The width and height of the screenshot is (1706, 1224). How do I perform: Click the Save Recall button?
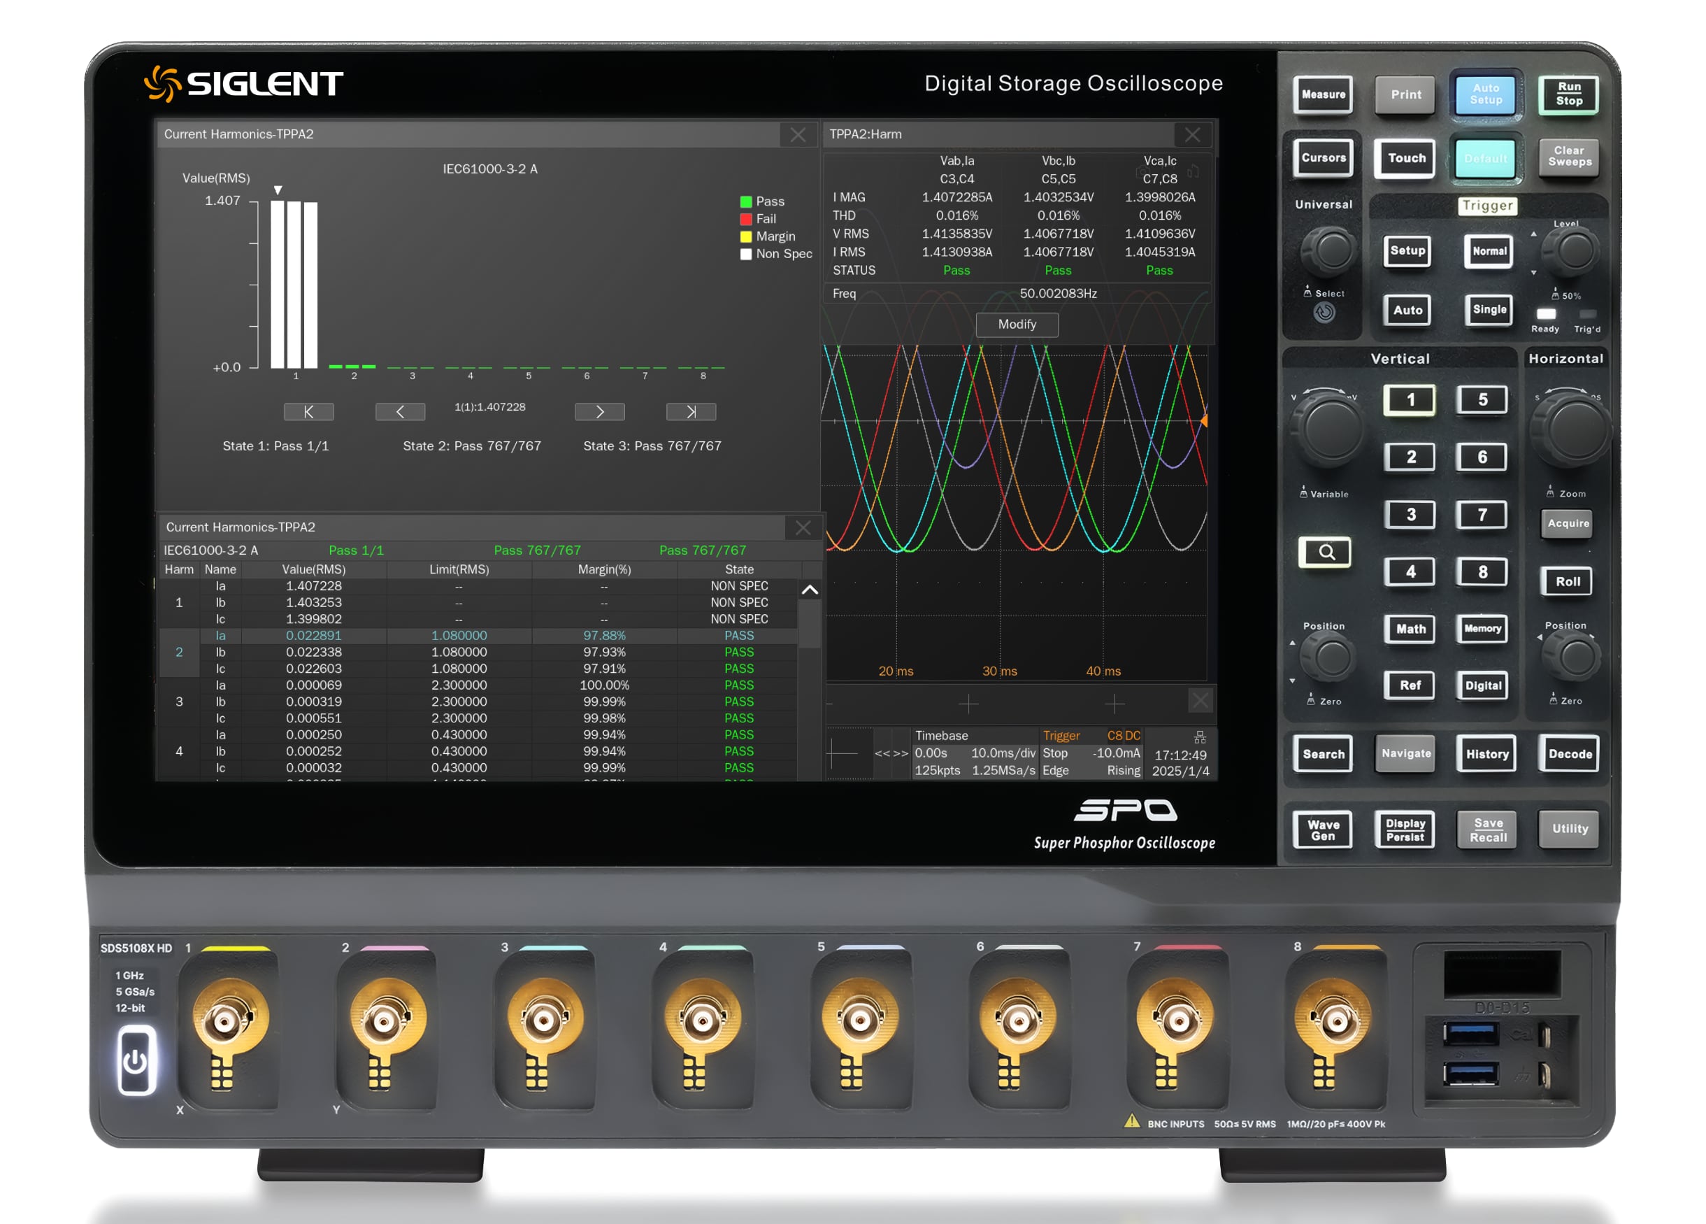1487,830
